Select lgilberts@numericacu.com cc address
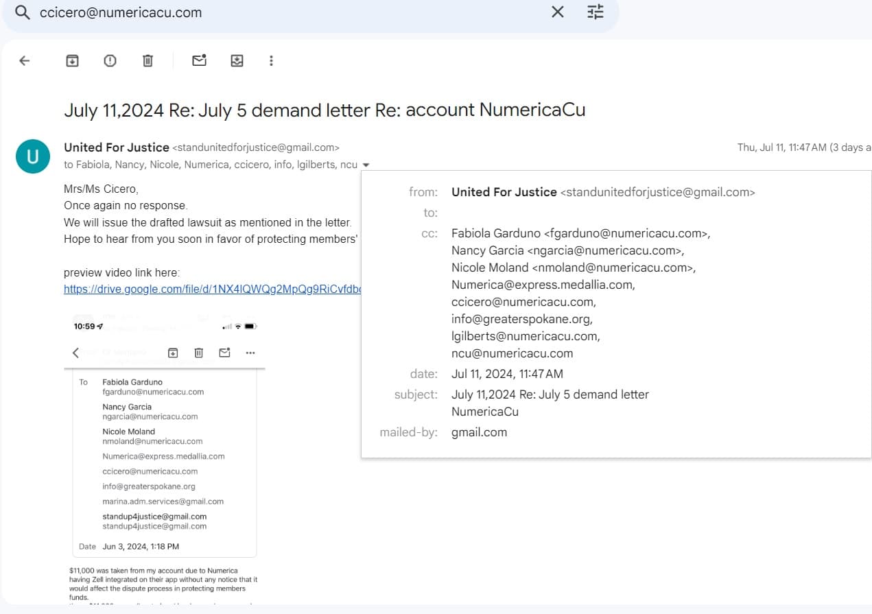The image size is (872, 614). [x=526, y=336]
